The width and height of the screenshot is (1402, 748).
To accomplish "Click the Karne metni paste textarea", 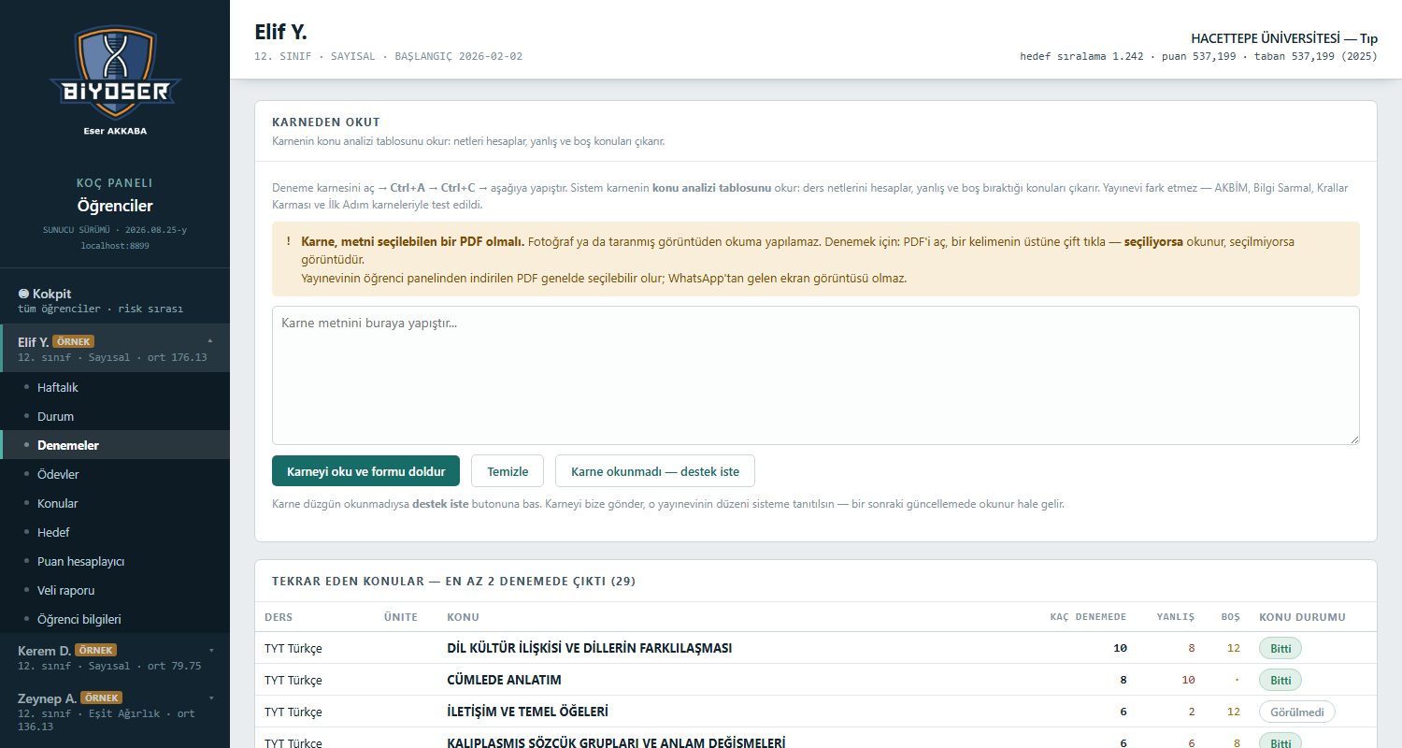I will [816, 375].
